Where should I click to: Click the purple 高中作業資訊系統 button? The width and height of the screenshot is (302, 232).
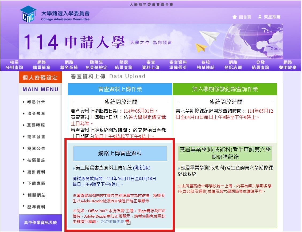40,223
